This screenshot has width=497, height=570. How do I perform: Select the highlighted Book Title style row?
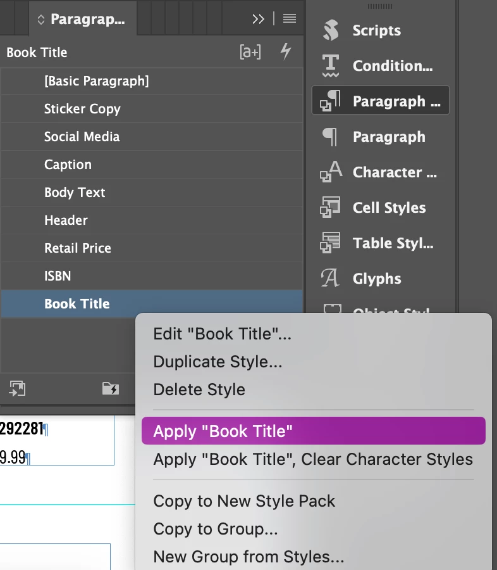tap(152, 304)
